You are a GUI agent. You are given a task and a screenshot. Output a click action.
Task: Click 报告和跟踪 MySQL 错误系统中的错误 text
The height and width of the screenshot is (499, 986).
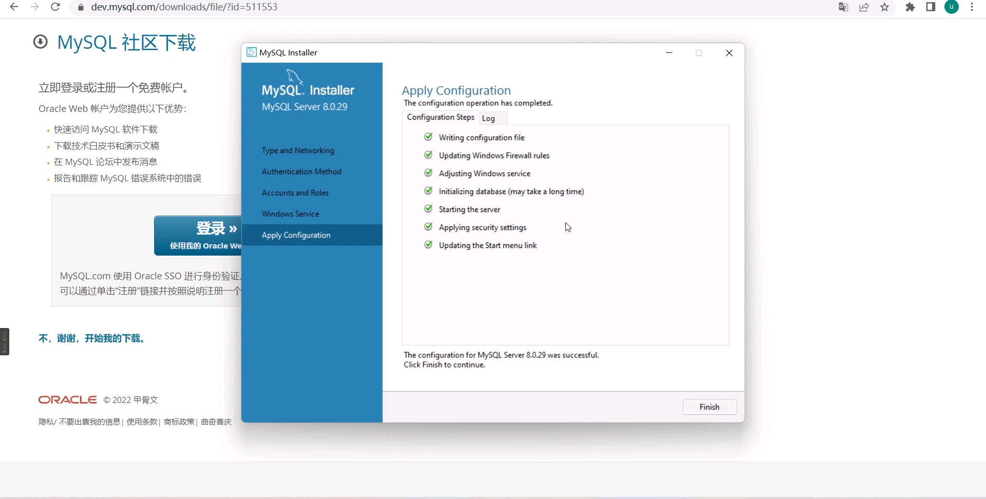pos(128,179)
